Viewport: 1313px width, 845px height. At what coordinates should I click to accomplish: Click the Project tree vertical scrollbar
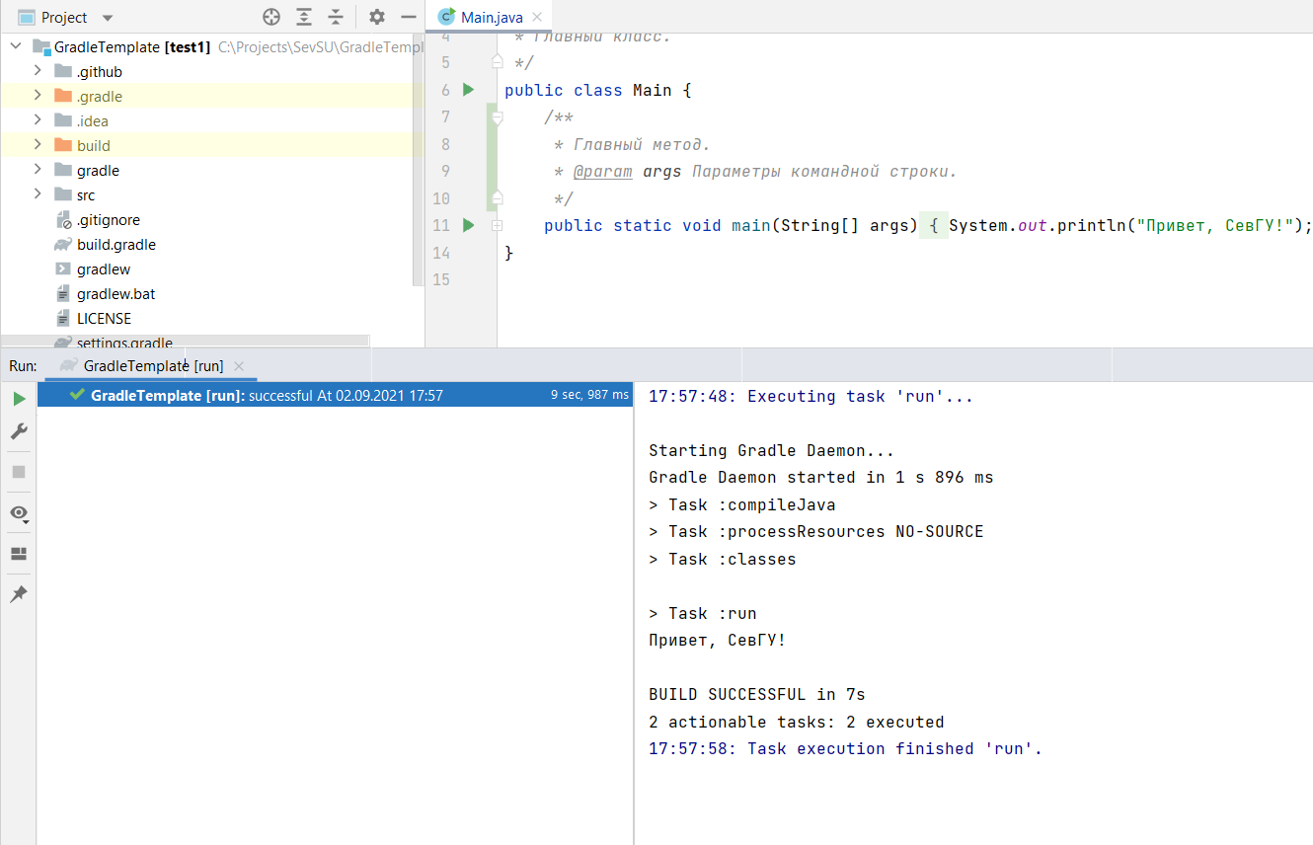point(418,161)
